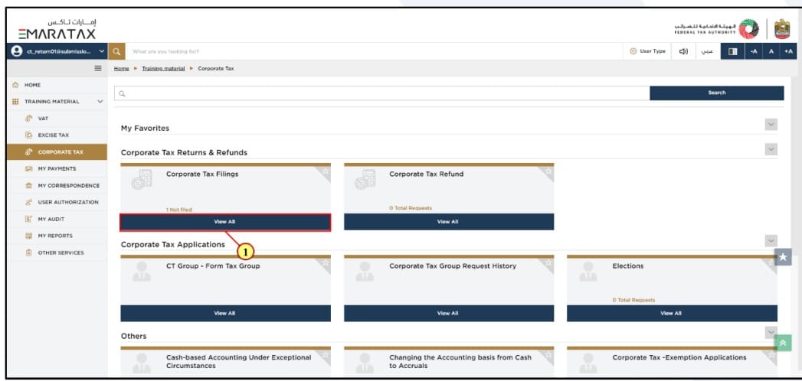This screenshot has height=381, width=802.
Task: Click the page search input field
Action: pyautogui.click(x=381, y=93)
